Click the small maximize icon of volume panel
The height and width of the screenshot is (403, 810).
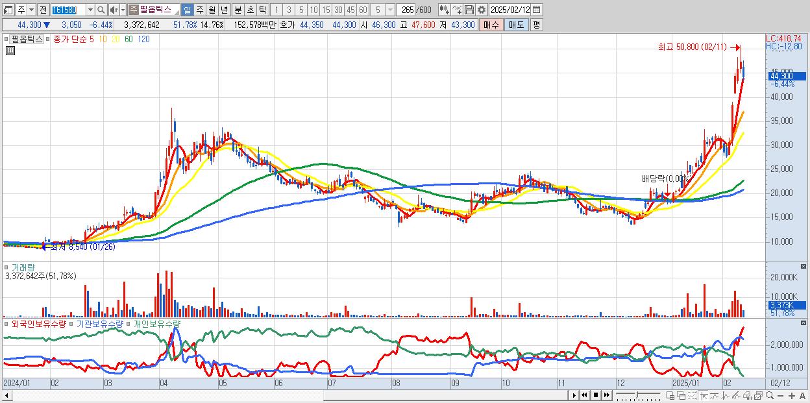coord(805,267)
